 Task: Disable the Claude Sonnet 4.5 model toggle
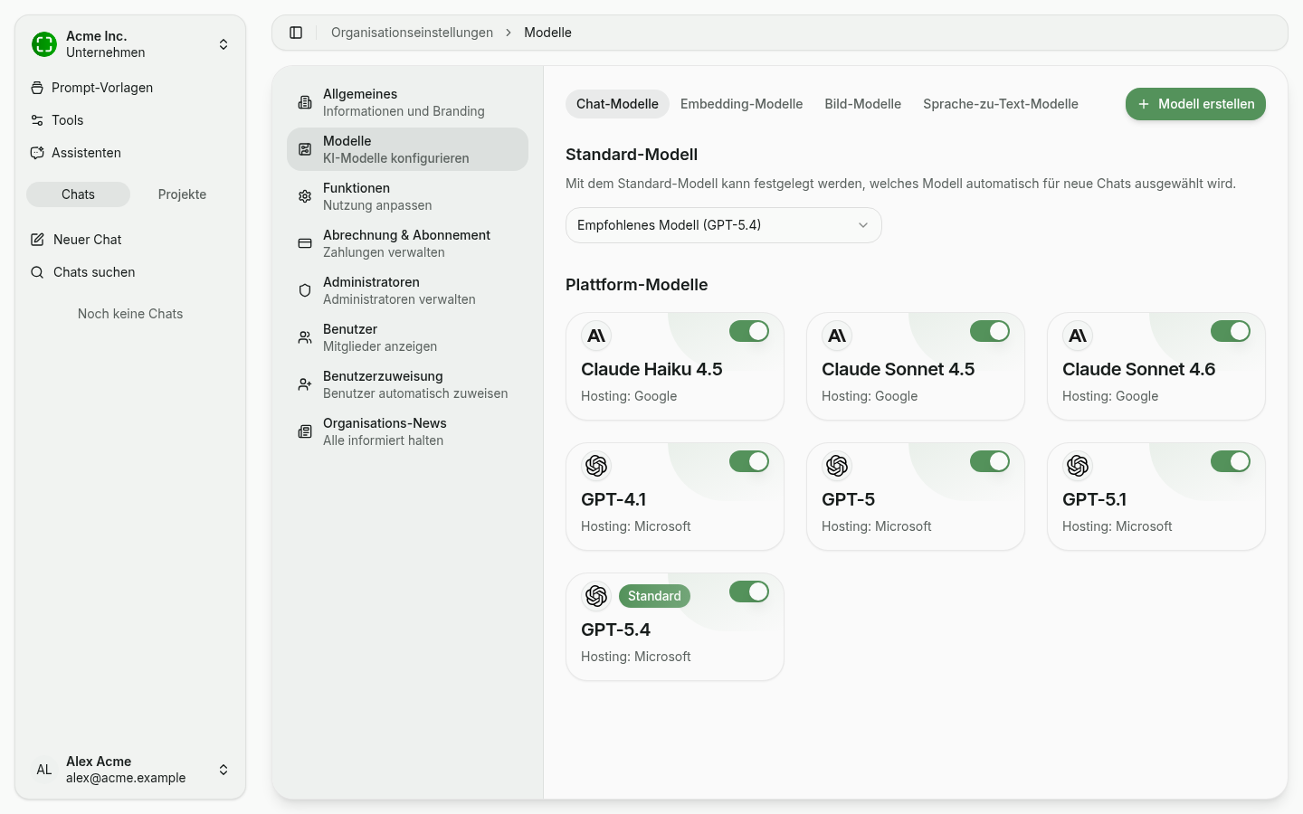coord(990,331)
